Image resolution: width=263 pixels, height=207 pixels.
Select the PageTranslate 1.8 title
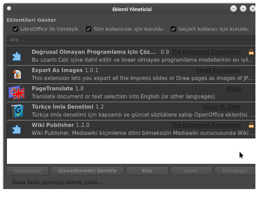pyautogui.click(x=58, y=88)
